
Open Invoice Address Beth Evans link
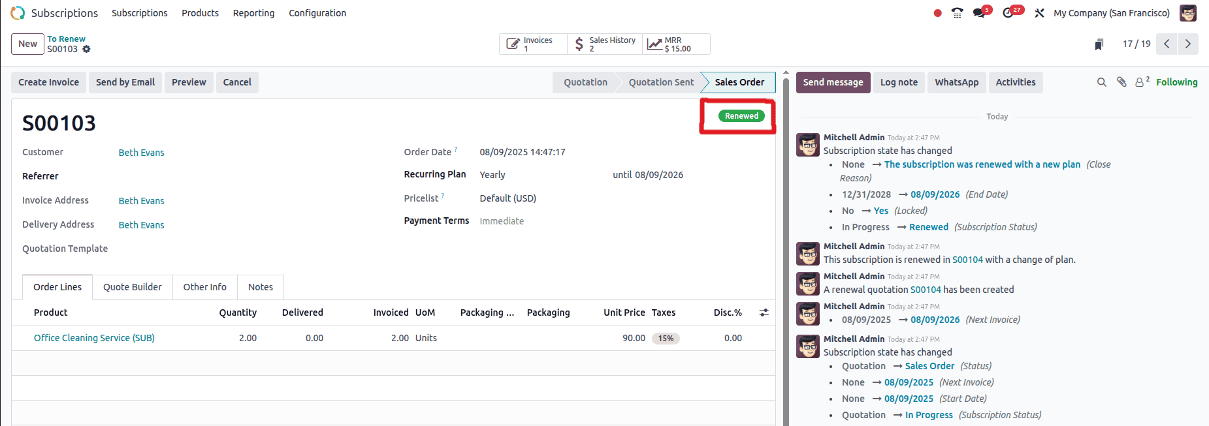tap(141, 201)
